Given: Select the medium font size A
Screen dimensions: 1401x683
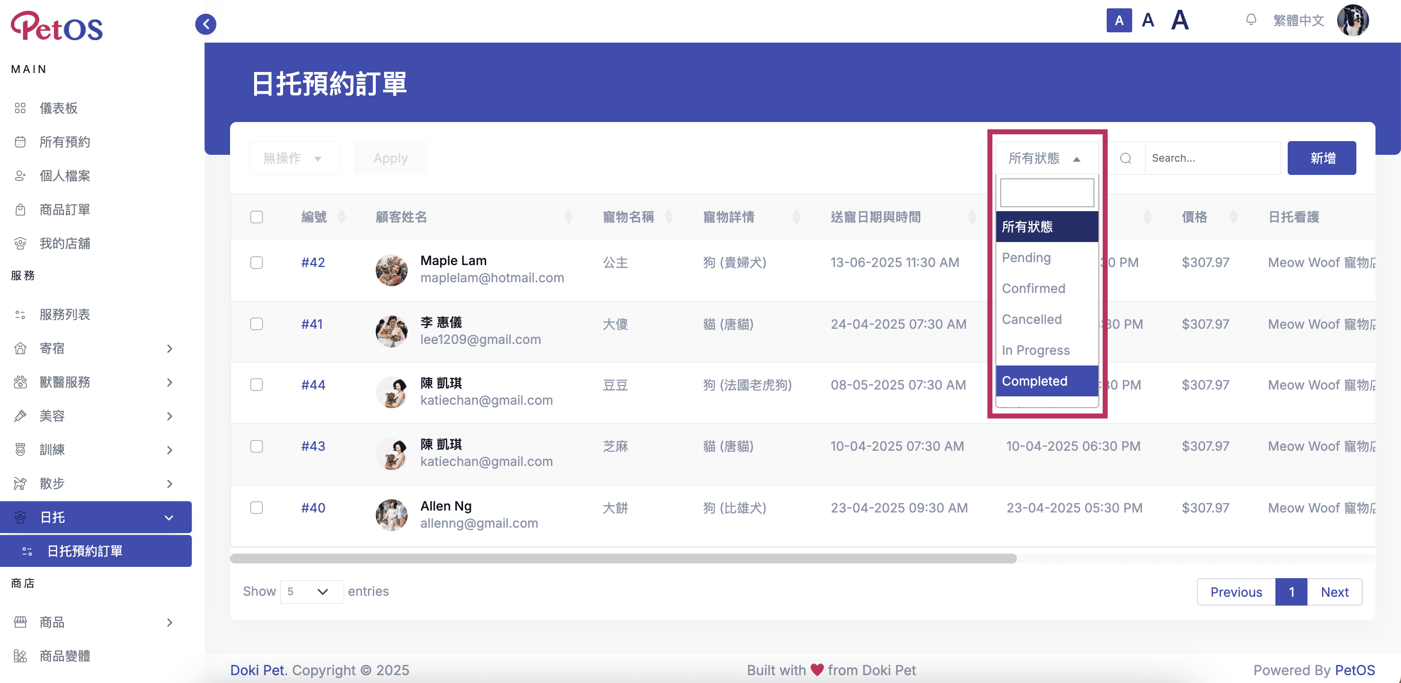Looking at the screenshot, I should pyautogui.click(x=1148, y=21).
